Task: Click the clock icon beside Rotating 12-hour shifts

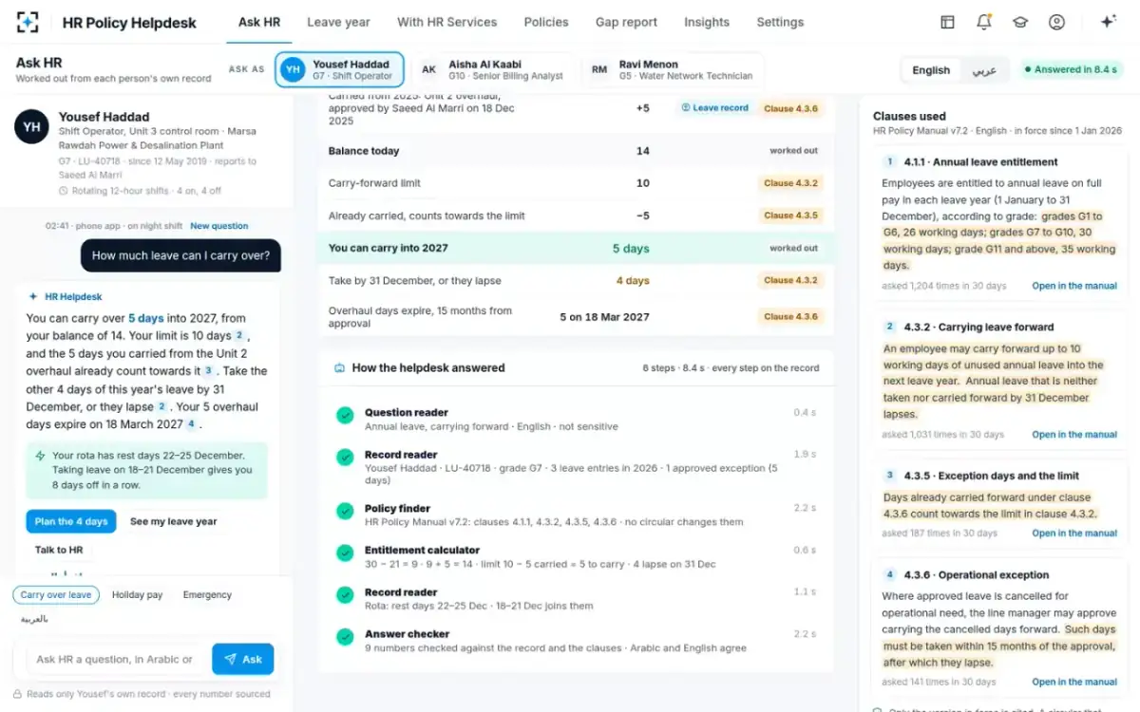Action: [63, 191]
